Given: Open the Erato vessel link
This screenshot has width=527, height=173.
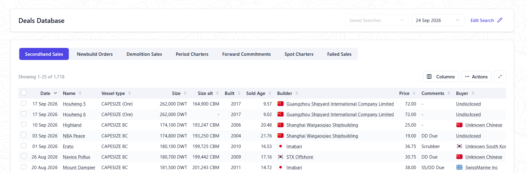Looking at the screenshot, I should click(68, 146).
